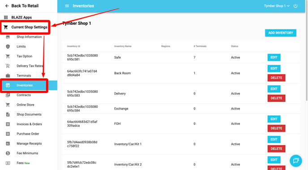308x170 pixels.
Task: Click the cart-plus icon for Delivery Tax Rates
Action: point(8,66)
